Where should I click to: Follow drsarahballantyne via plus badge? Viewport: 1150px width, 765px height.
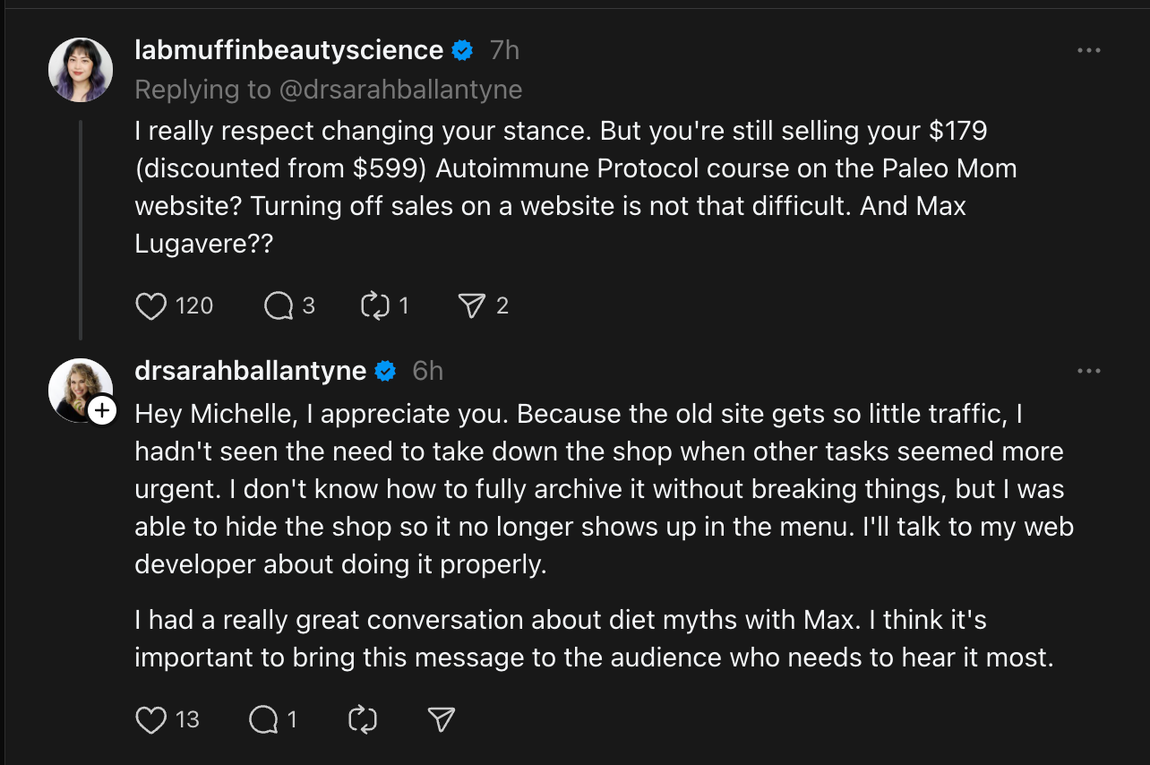point(102,410)
